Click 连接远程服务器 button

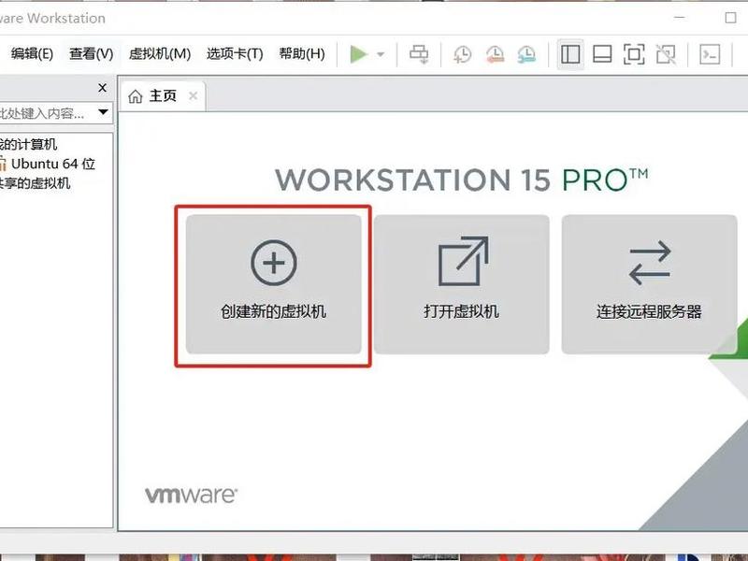(649, 284)
